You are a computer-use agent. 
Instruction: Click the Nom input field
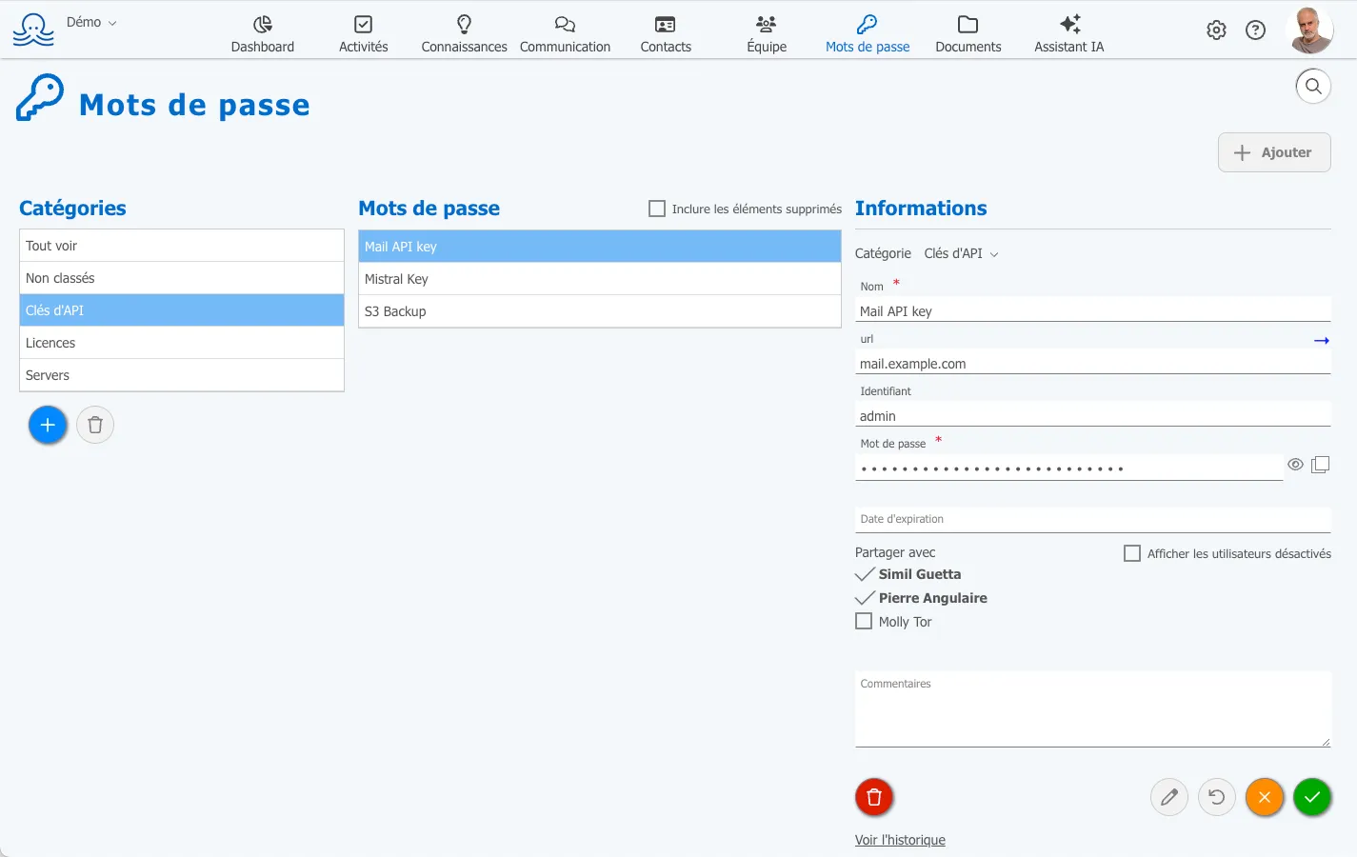[1093, 311]
